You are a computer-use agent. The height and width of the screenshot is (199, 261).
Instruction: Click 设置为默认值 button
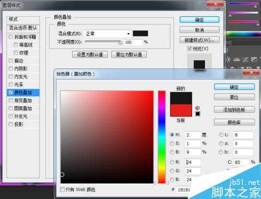tap(90, 54)
